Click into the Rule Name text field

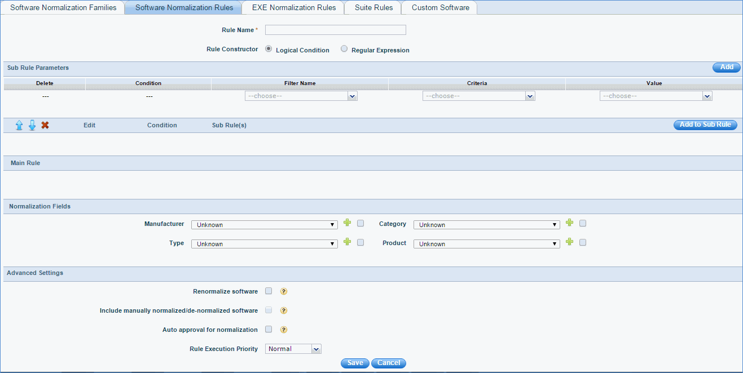(x=335, y=30)
